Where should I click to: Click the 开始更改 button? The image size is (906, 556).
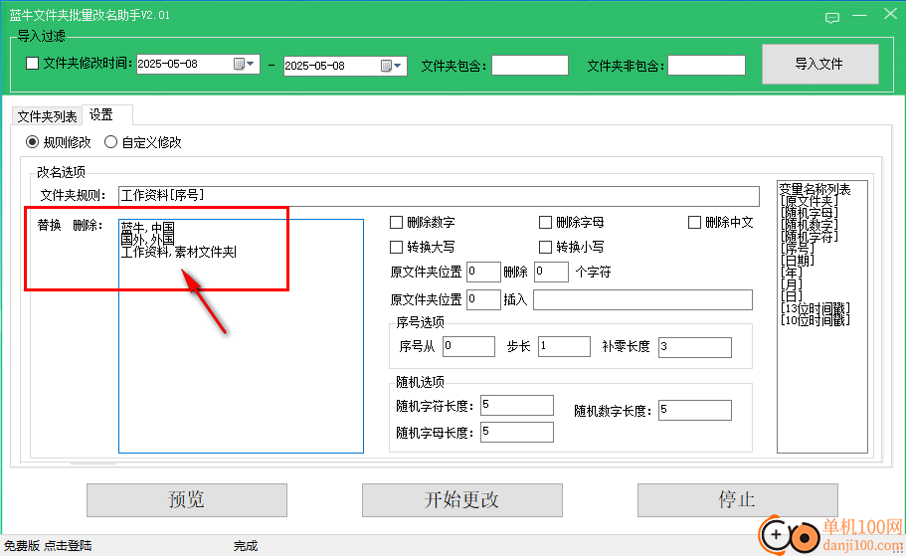(x=461, y=500)
